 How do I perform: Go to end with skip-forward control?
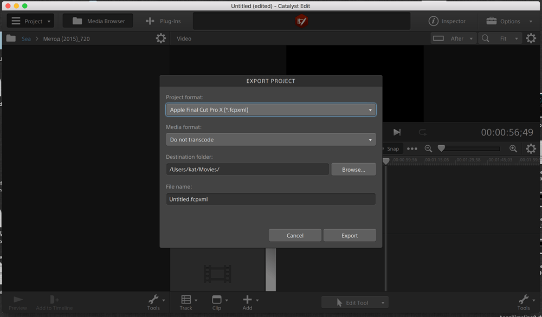tap(397, 132)
